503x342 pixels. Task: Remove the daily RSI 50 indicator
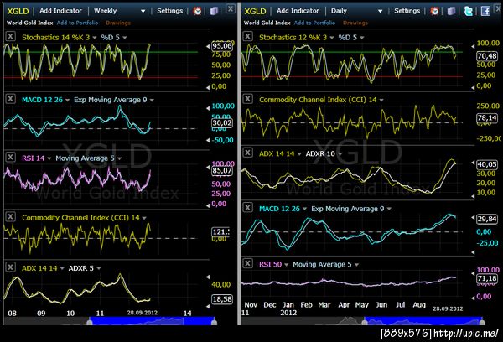247,263
